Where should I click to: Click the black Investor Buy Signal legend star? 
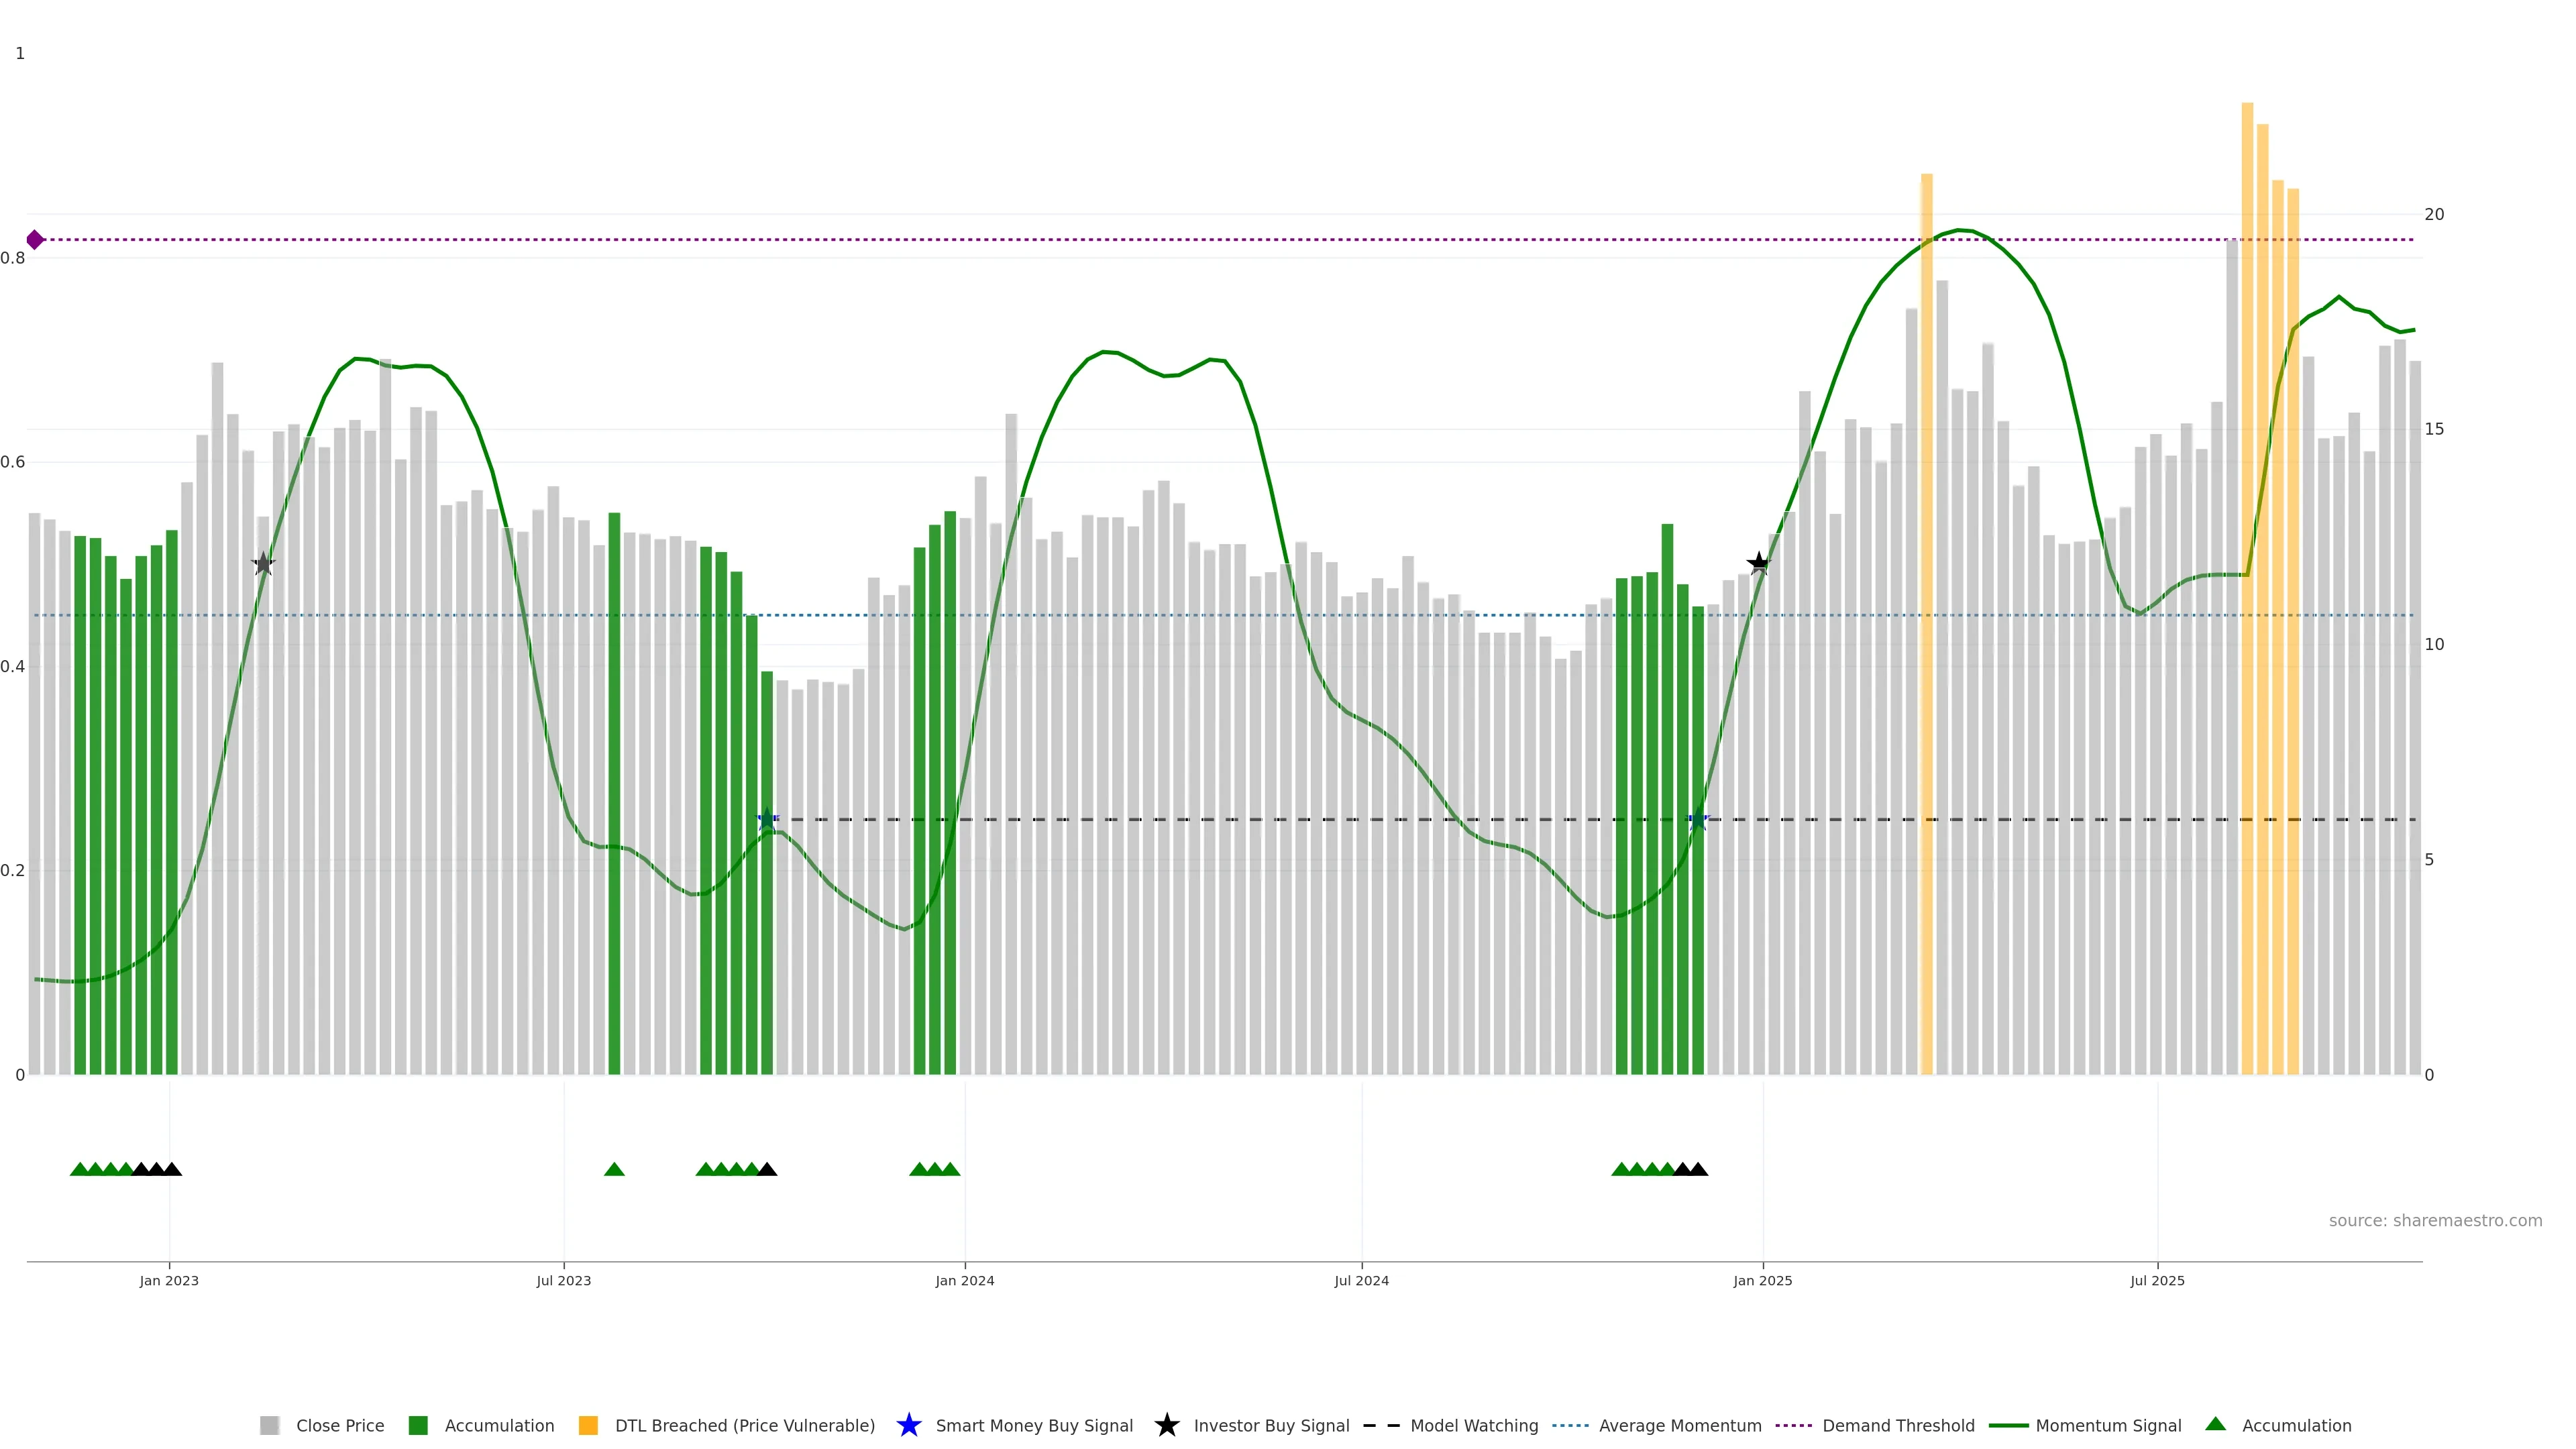(x=1166, y=1425)
